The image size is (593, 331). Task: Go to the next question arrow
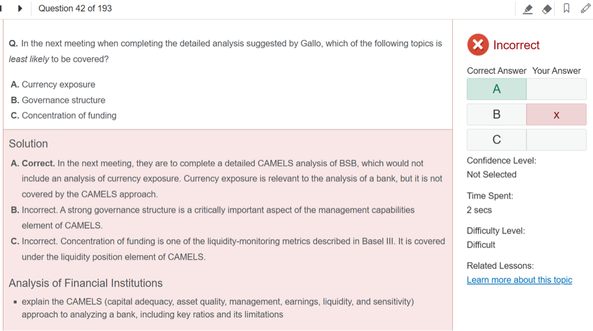(20, 9)
